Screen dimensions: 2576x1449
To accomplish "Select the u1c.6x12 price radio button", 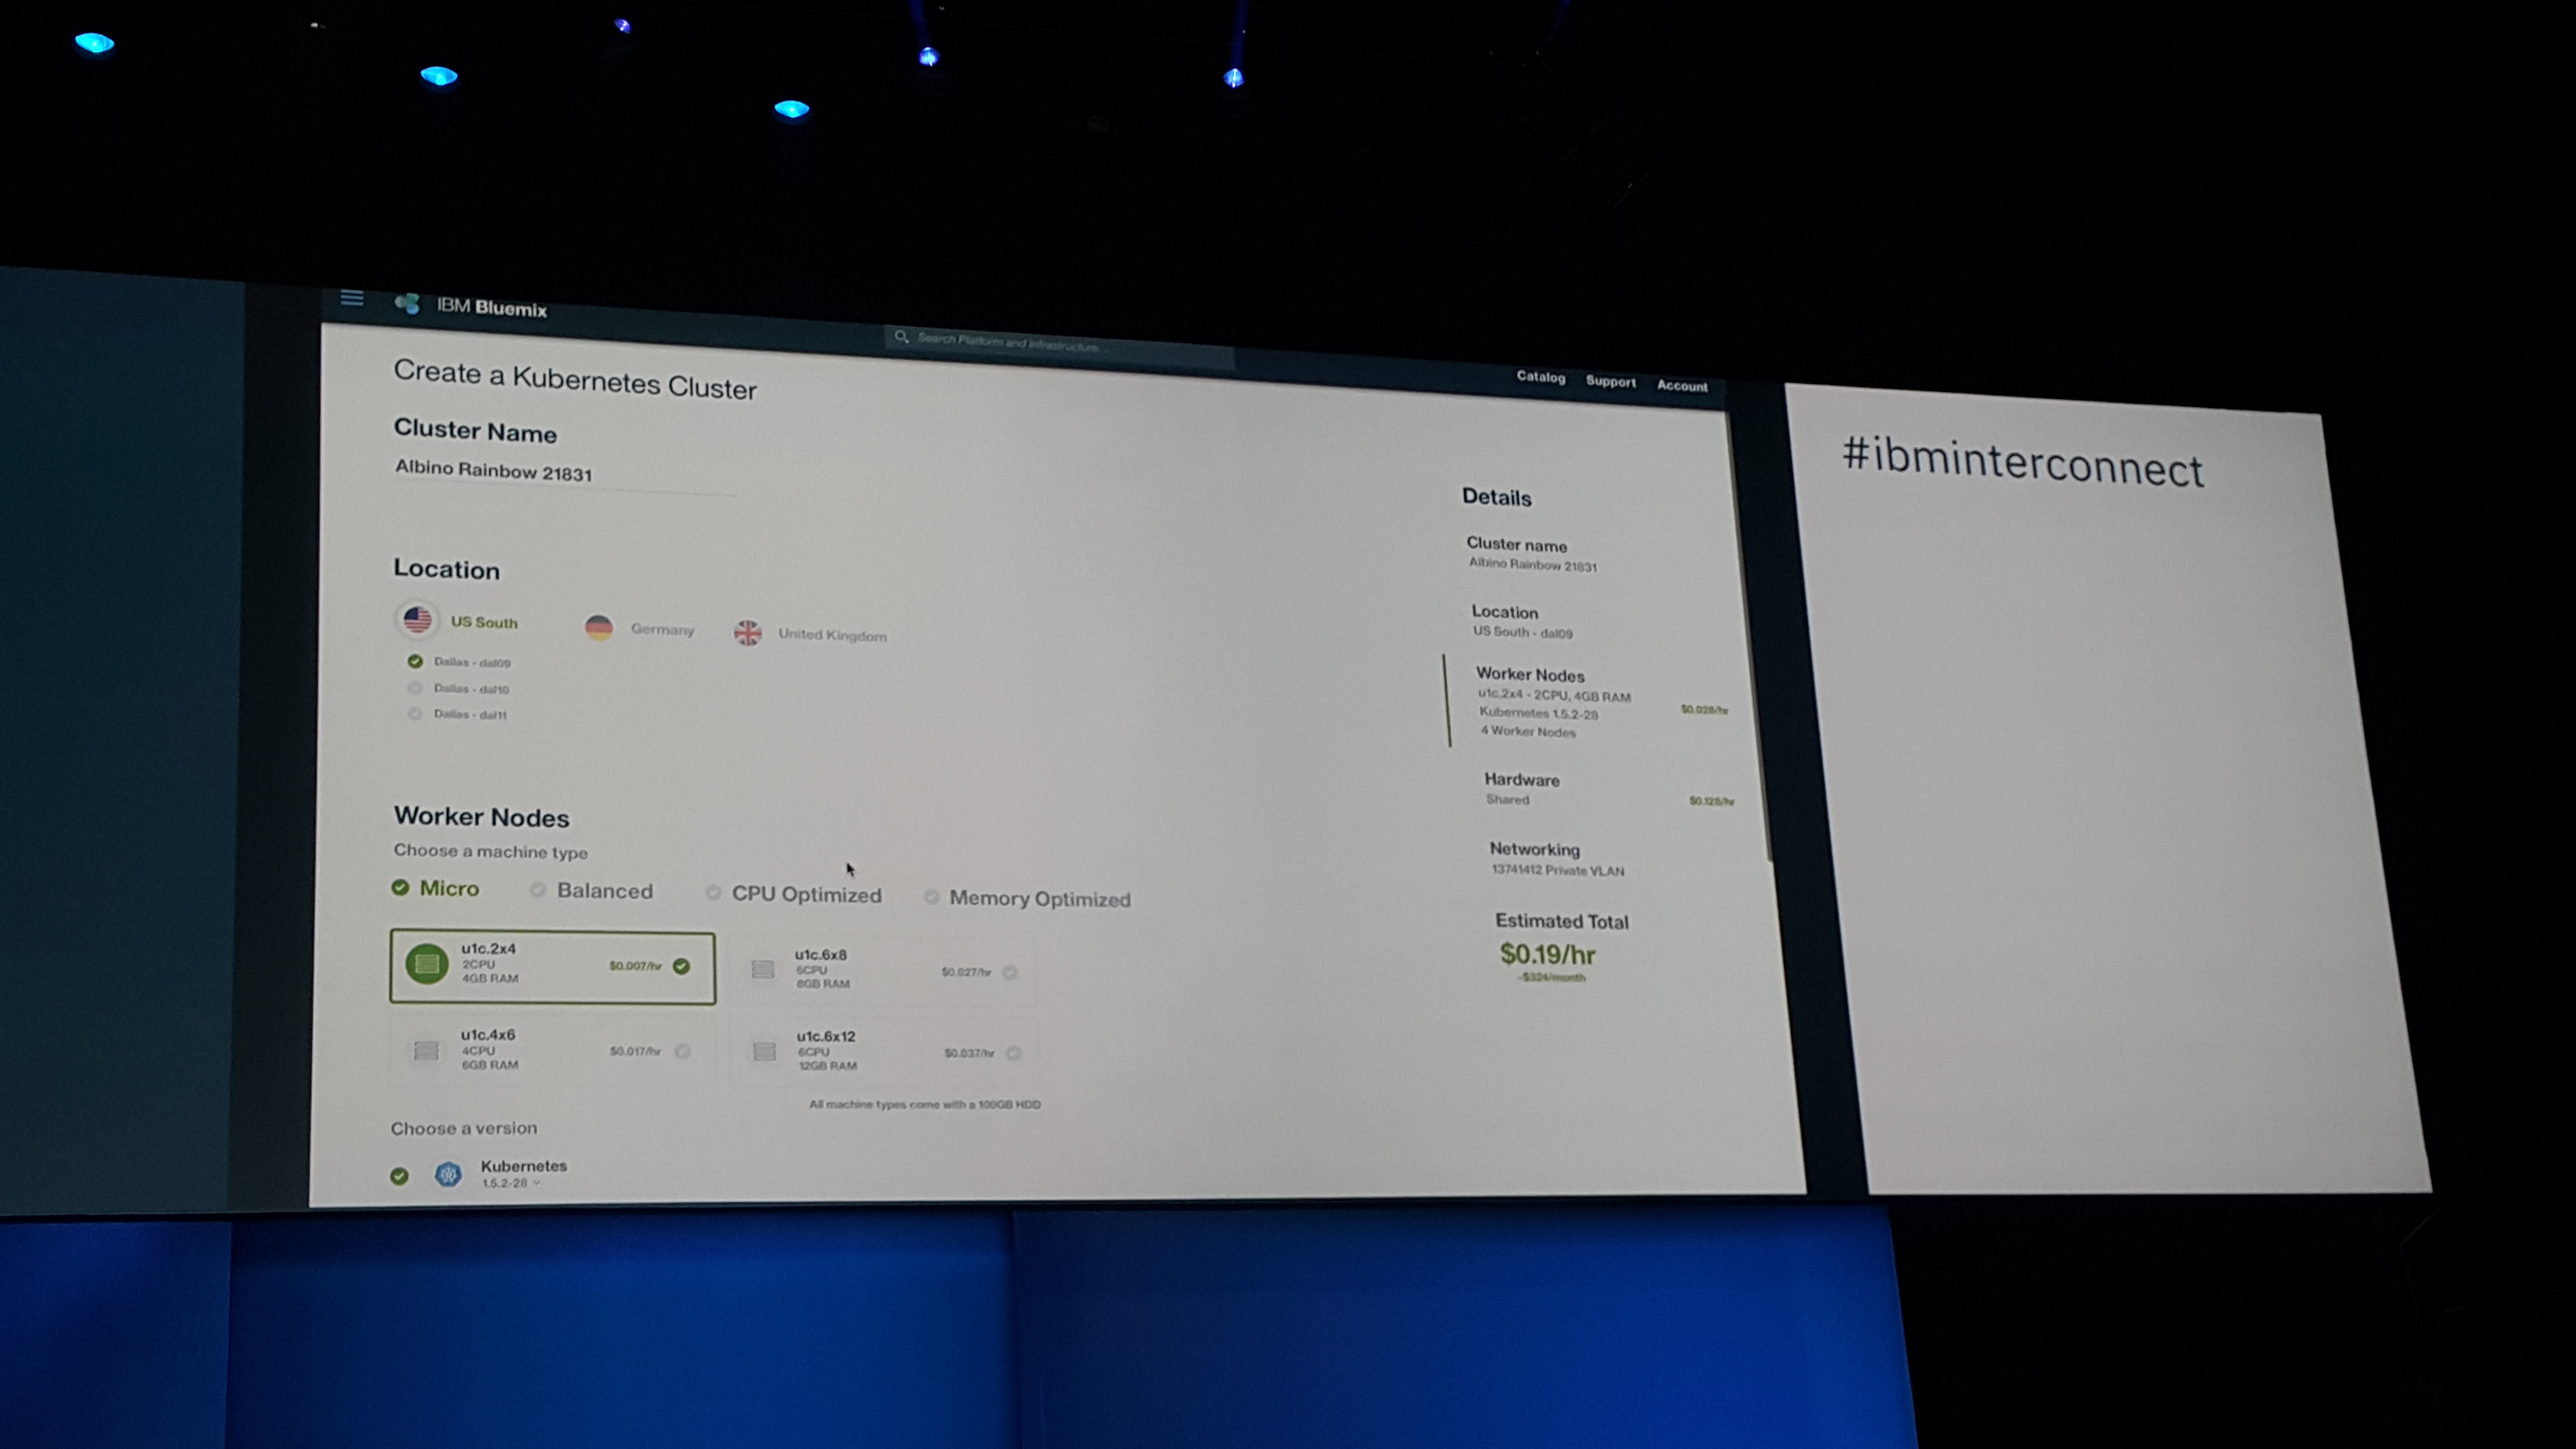I will (x=1013, y=1053).
